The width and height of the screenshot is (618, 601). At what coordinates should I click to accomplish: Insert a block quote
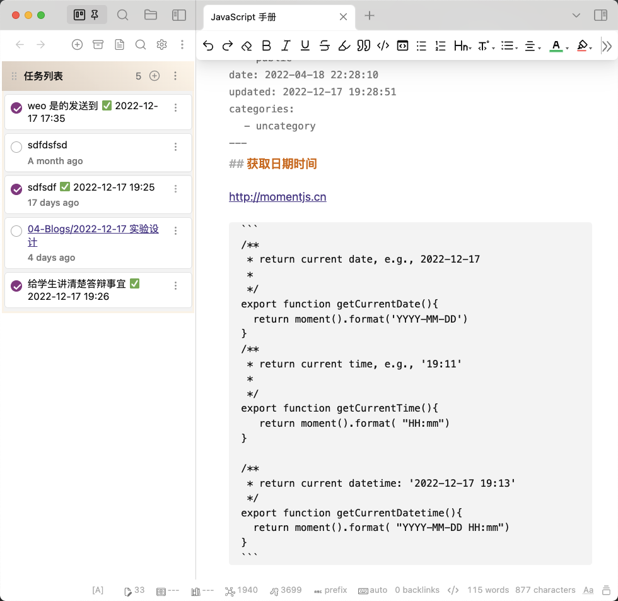[x=363, y=46]
